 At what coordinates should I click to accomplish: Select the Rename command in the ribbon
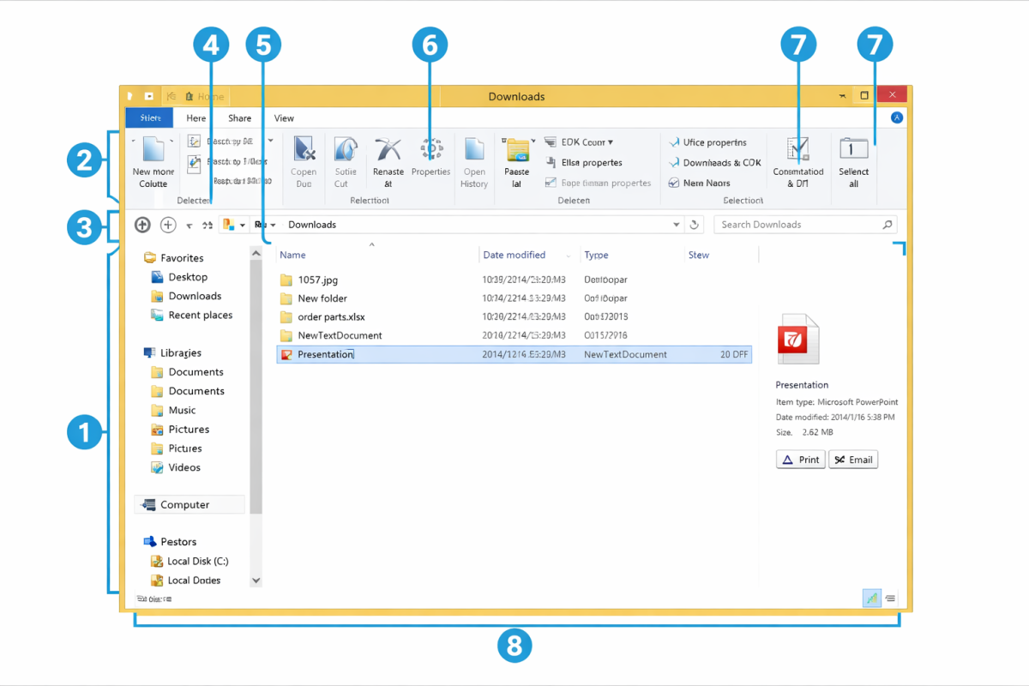tap(388, 163)
